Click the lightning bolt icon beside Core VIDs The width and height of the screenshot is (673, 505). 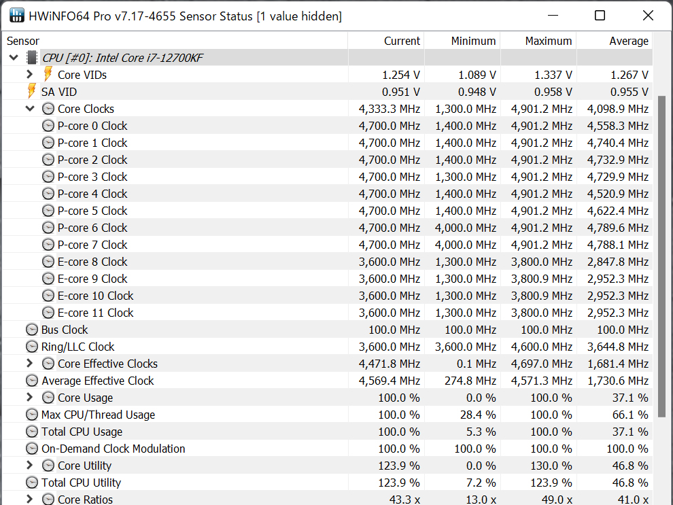(48, 75)
